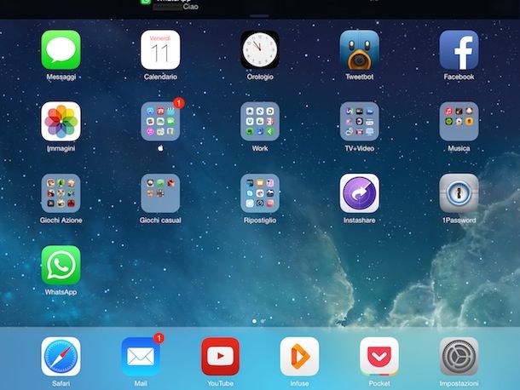
Task: Open the Calendario app
Action: click(x=160, y=49)
